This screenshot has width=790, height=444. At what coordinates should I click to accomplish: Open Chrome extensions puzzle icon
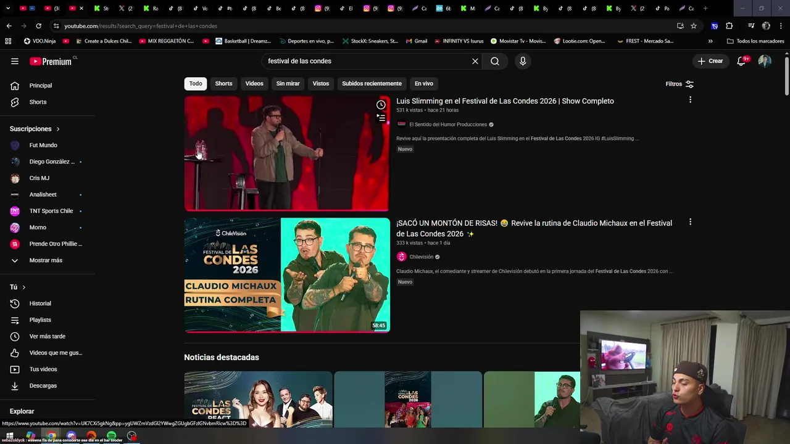click(x=729, y=26)
